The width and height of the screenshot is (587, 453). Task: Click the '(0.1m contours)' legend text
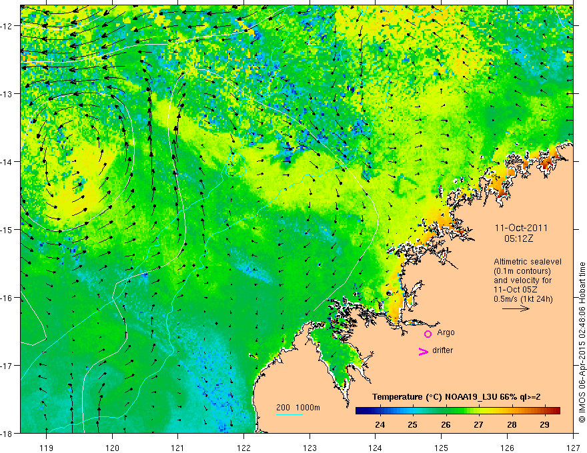[x=522, y=271]
